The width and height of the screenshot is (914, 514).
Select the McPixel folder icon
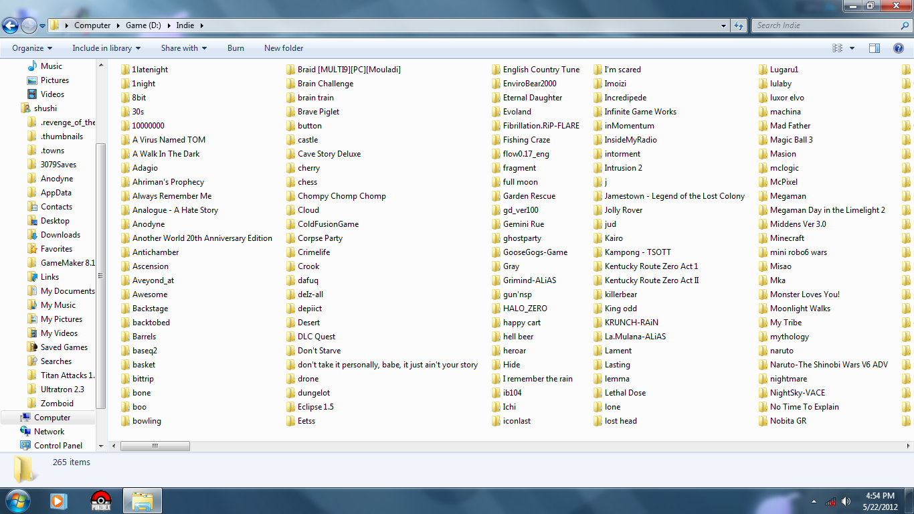tap(763, 182)
